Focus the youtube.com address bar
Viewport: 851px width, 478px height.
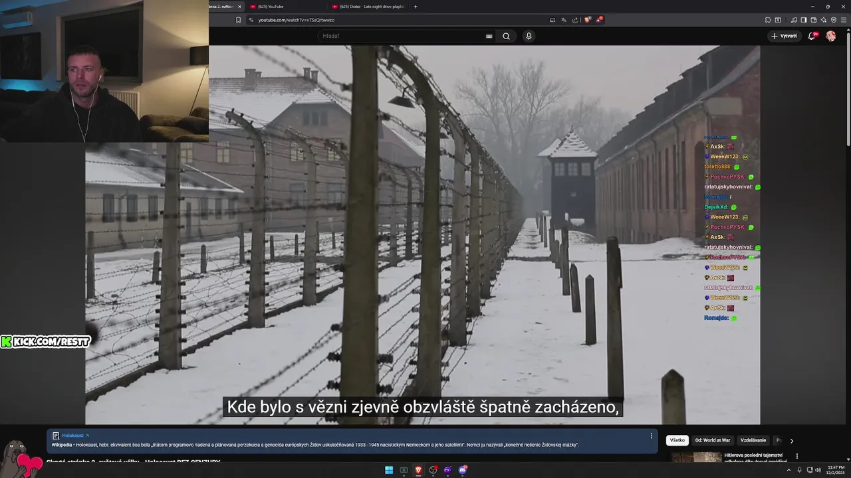399,20
